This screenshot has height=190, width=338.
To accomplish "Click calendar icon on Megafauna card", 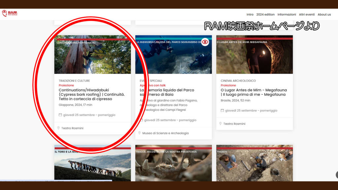I will [x=222, y=111].
